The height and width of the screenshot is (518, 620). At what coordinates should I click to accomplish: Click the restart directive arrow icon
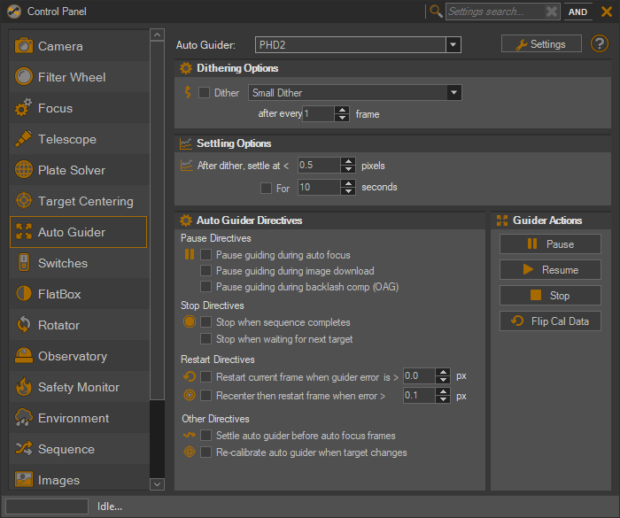point(190,376)
